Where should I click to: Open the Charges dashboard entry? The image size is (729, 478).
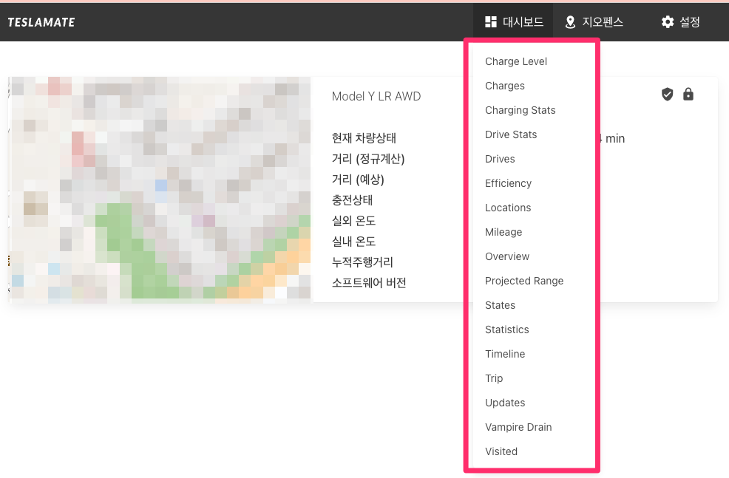pyautogui.click(x=505, y=86)
